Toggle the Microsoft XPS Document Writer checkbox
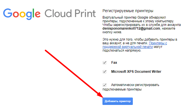The width and height of the screenshot is (186, 108). 104,72
